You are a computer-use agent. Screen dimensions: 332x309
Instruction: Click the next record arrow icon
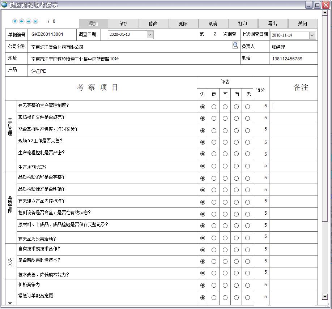tap(29, 21)
